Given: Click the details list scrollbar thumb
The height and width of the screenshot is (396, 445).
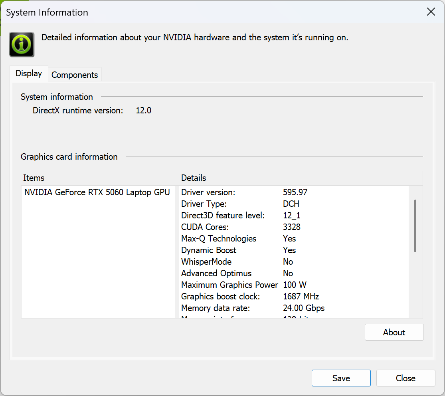Looking at the screenshot, I should [415, 226].
